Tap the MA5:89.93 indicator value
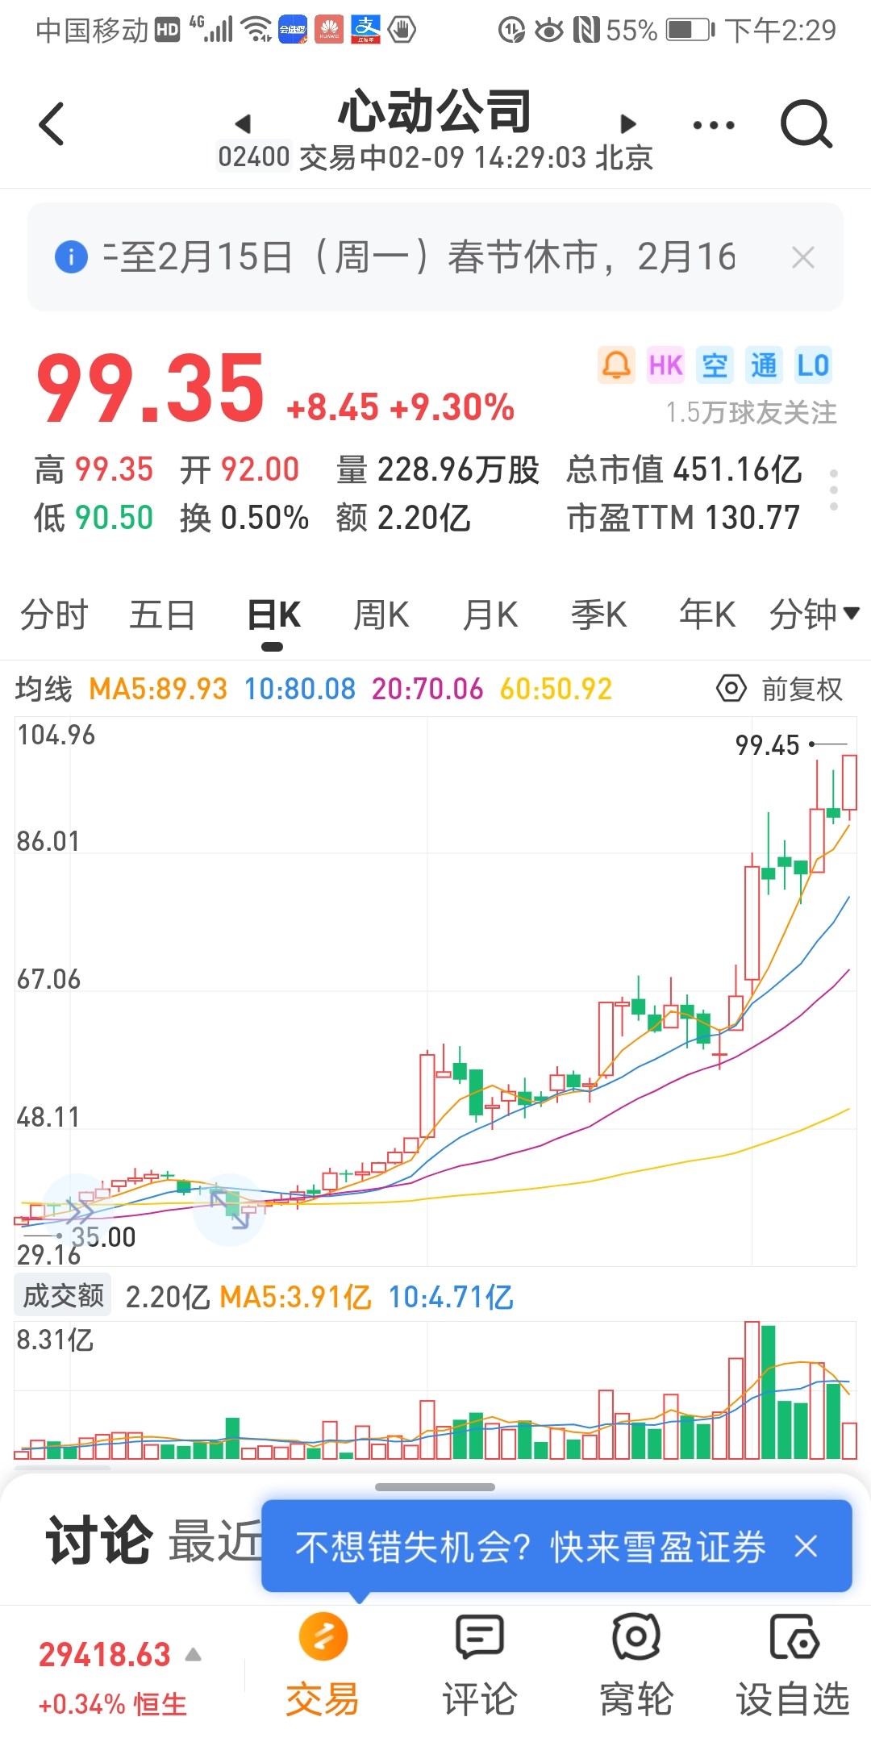 coord(158,689)
